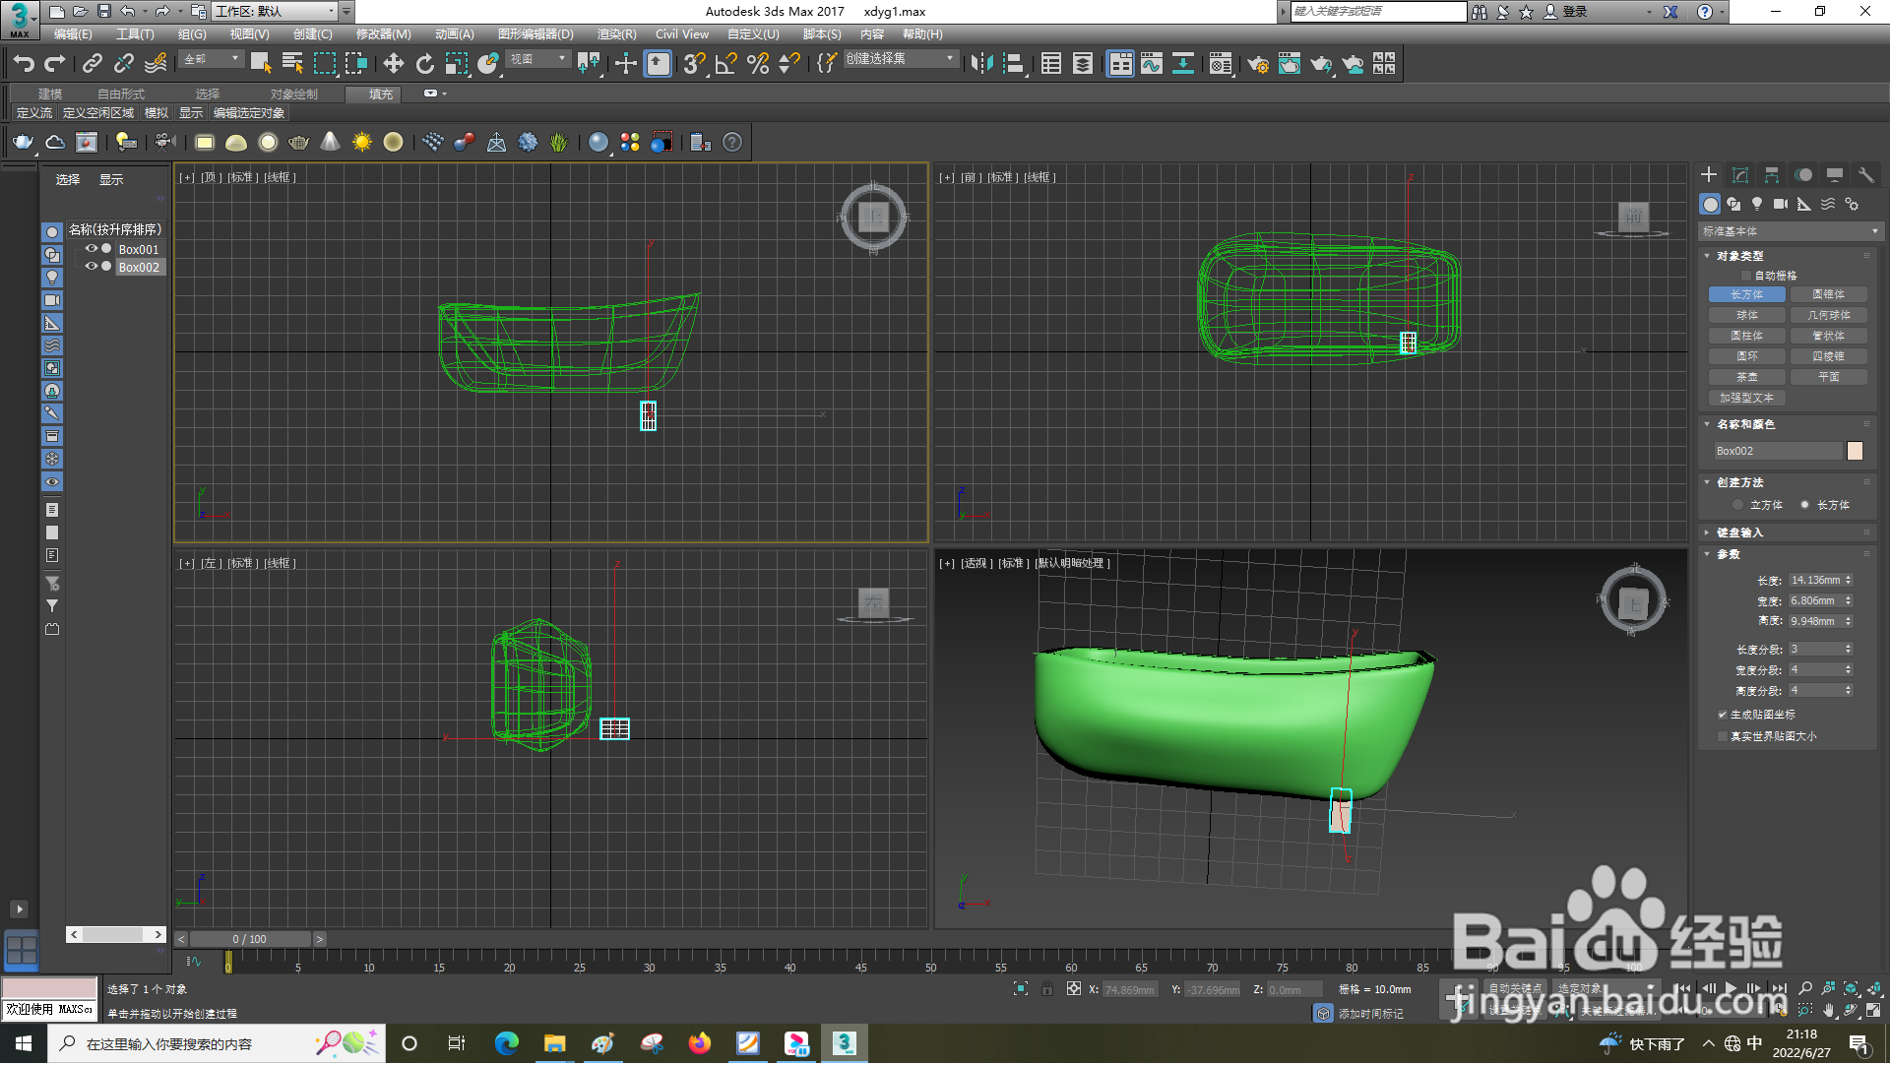Viewport: 1890px width, 1065px height.
Task: Open the 标准基本体 dropdown
Action: (1789, 231)
